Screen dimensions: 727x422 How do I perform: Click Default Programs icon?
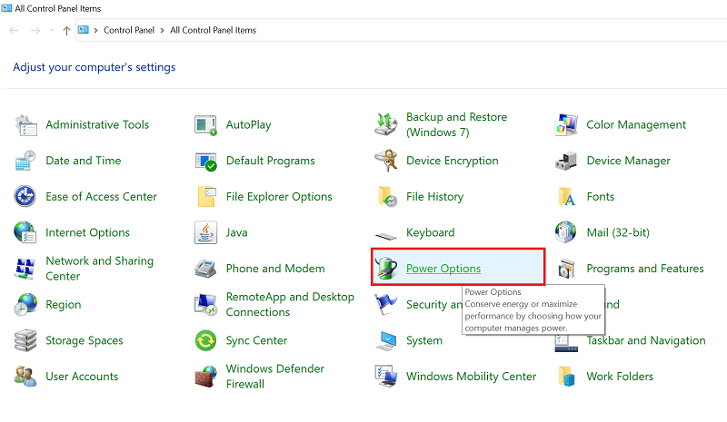205,161
